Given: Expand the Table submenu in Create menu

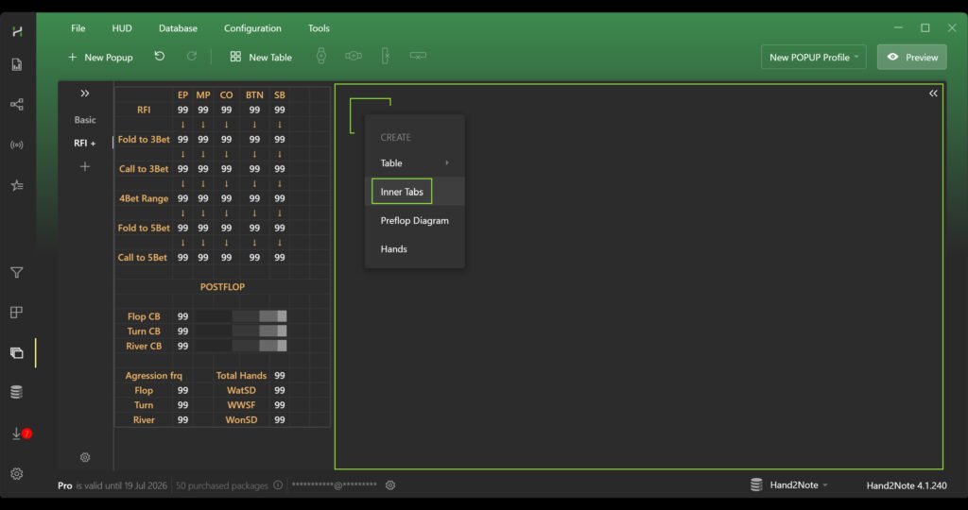Looking at the screenshot, I should tap(414, 163).
